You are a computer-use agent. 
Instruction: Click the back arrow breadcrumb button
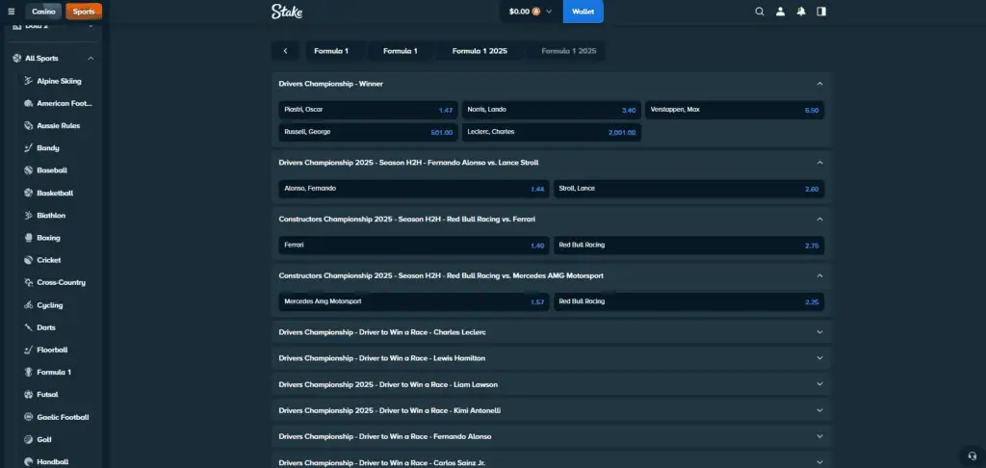point(285,50)
